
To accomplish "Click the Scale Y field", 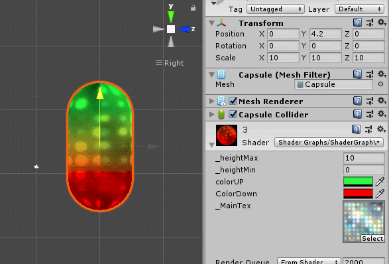I will click(x=325, y=58).
